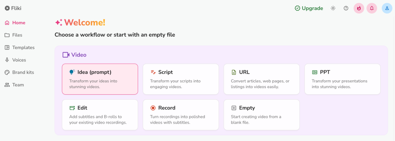
Task: Open help via question mark icon
Action: click(346, 8)
